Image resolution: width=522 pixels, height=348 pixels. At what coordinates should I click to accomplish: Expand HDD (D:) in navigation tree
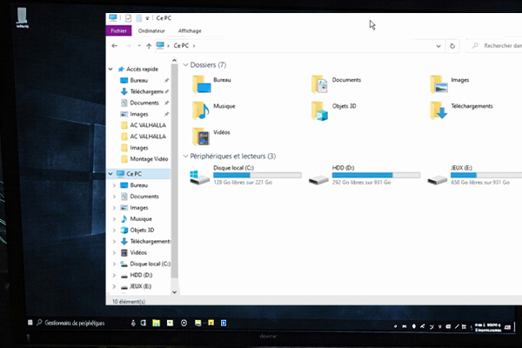[114, 275]
